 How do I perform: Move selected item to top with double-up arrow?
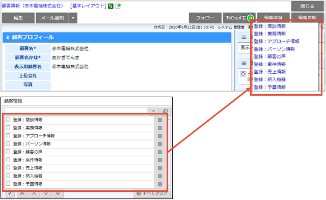pos(22,193)
